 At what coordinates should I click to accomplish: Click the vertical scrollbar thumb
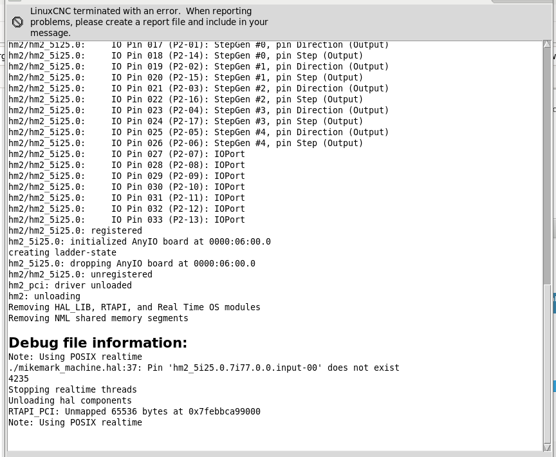point(547,363)
